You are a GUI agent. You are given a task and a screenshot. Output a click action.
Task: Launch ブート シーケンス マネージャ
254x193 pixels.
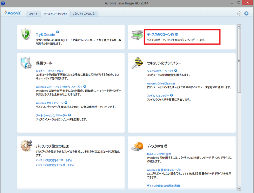click(51, 116)
